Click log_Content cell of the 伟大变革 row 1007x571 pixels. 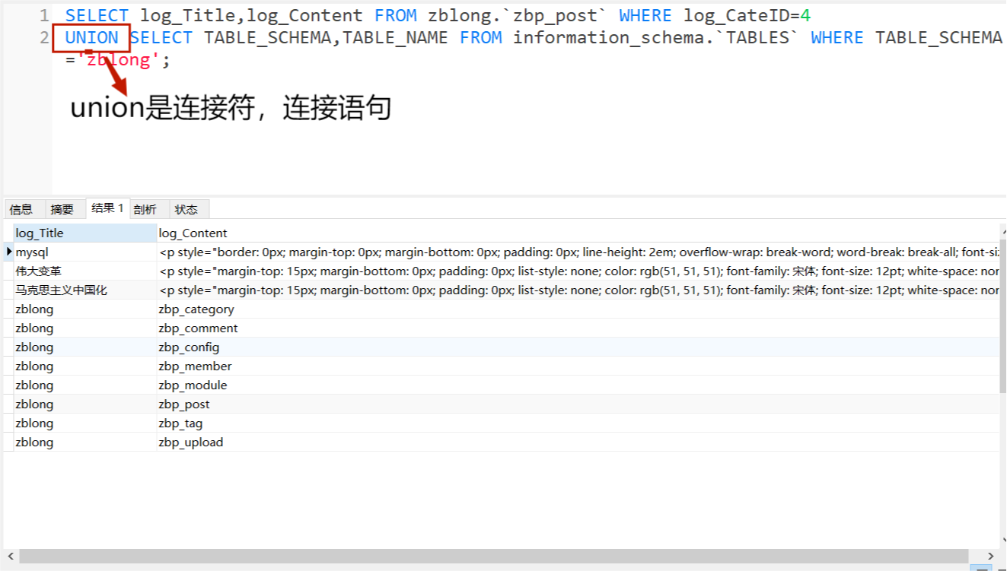pyautogui.click(x=578, y=271)
